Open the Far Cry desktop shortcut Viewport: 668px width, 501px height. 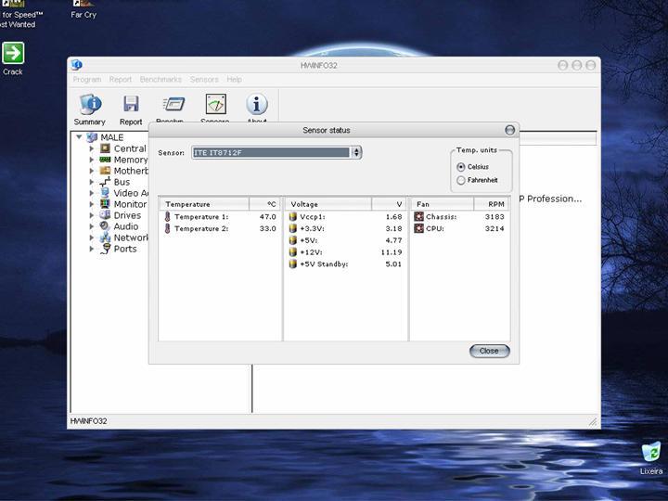click(83, 9)
